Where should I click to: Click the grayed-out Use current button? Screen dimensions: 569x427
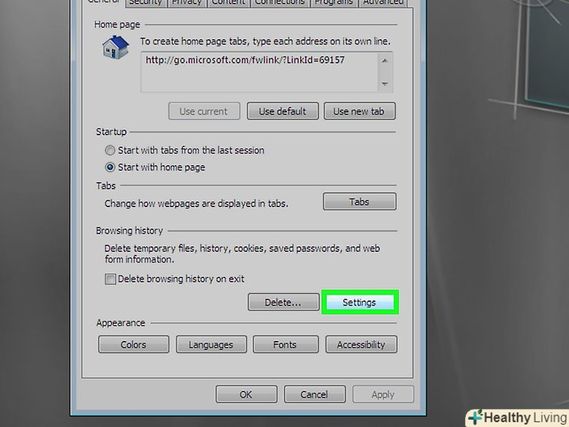(x=204, y=111)
